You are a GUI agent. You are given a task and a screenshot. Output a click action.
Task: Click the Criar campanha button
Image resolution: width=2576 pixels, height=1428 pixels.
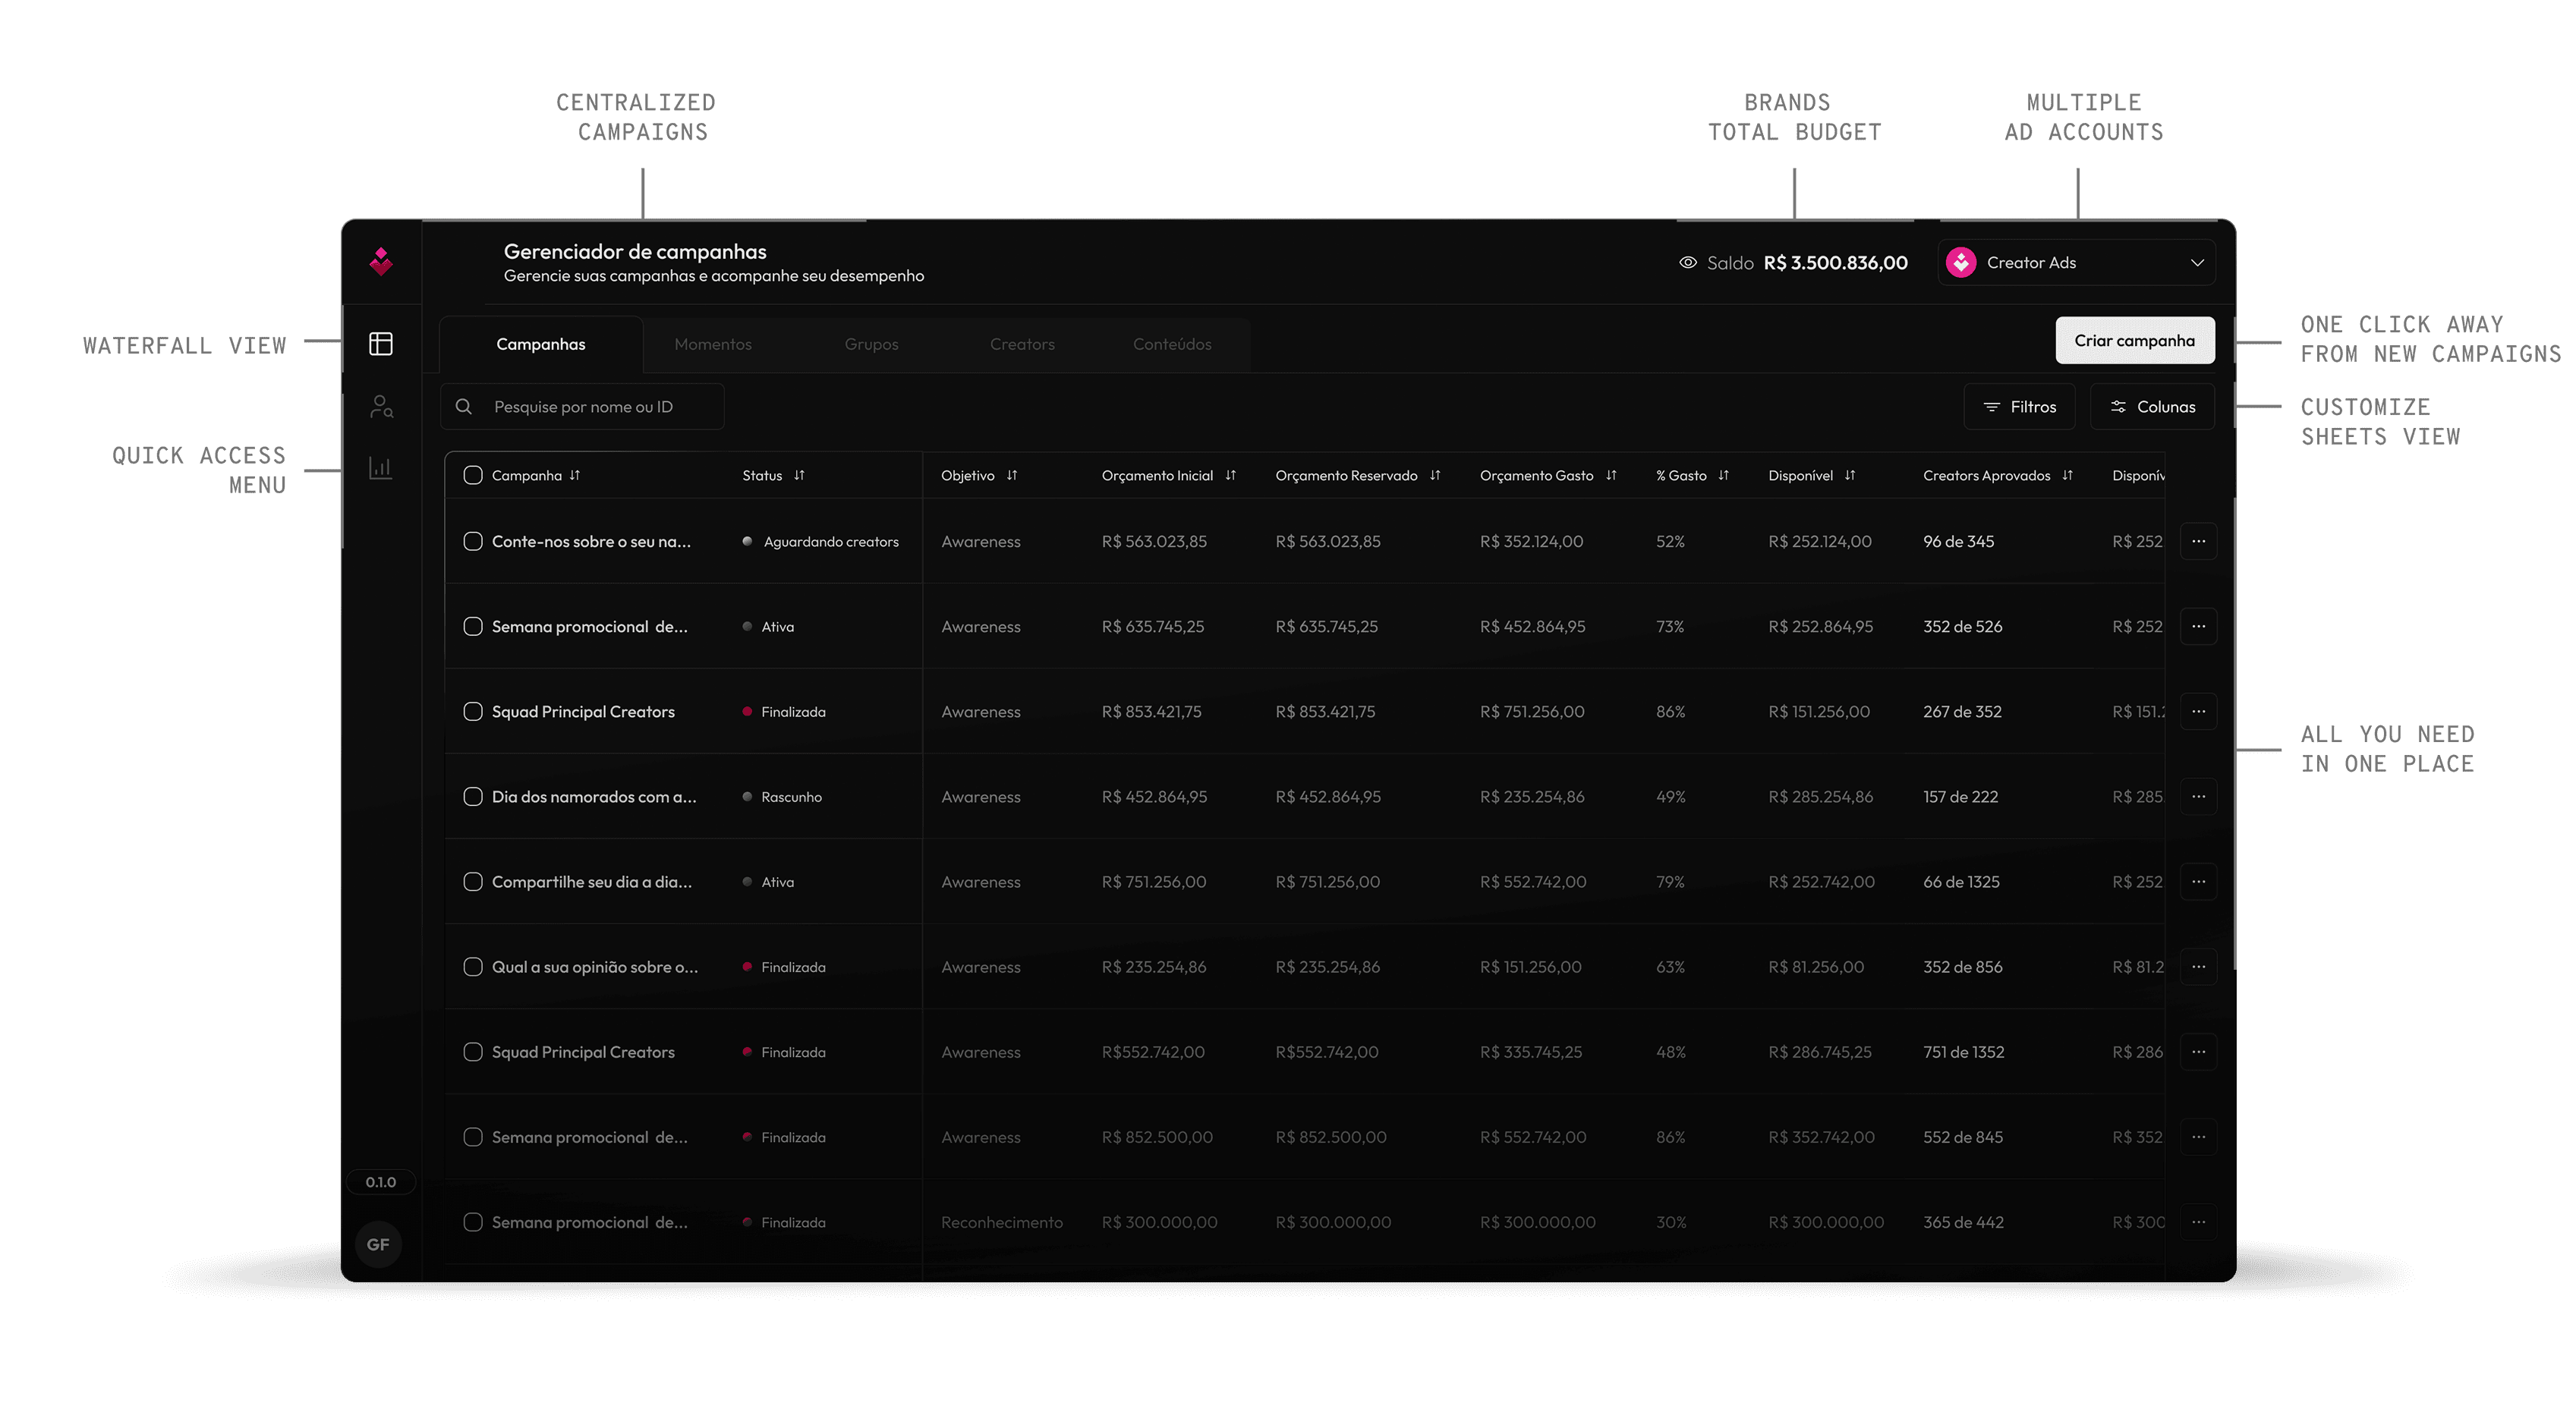click(2135, 341)
